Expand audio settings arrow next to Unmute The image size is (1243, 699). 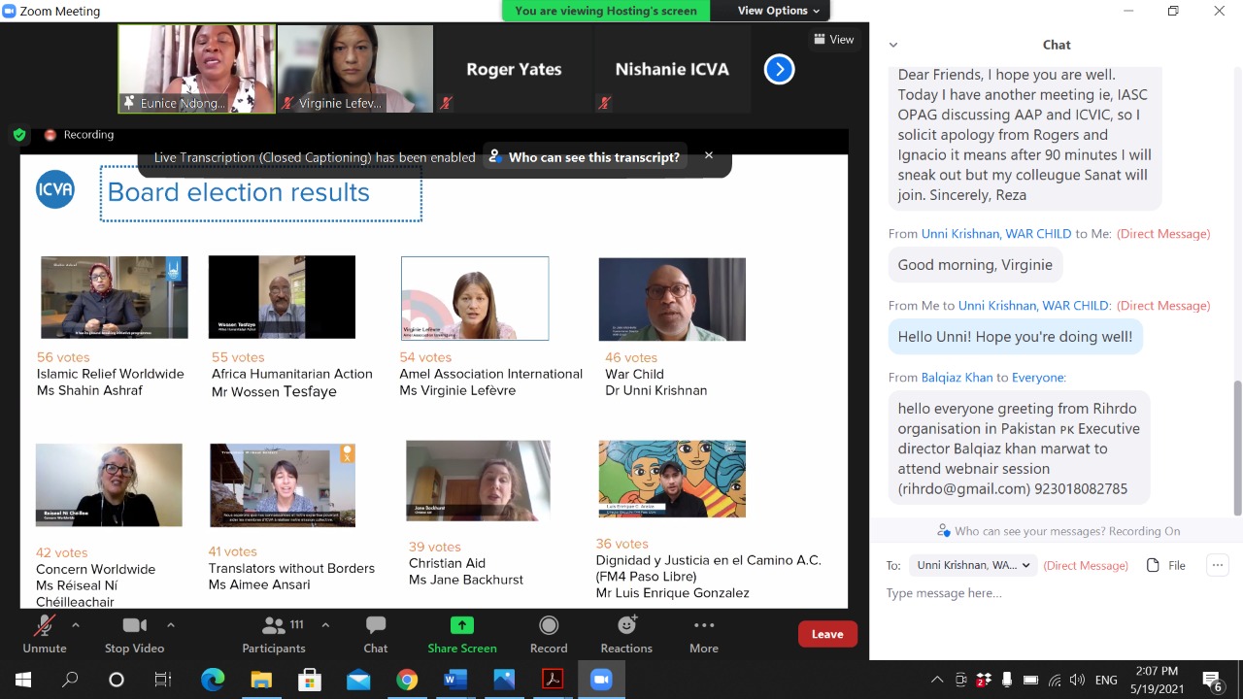[x=75, y=624]
